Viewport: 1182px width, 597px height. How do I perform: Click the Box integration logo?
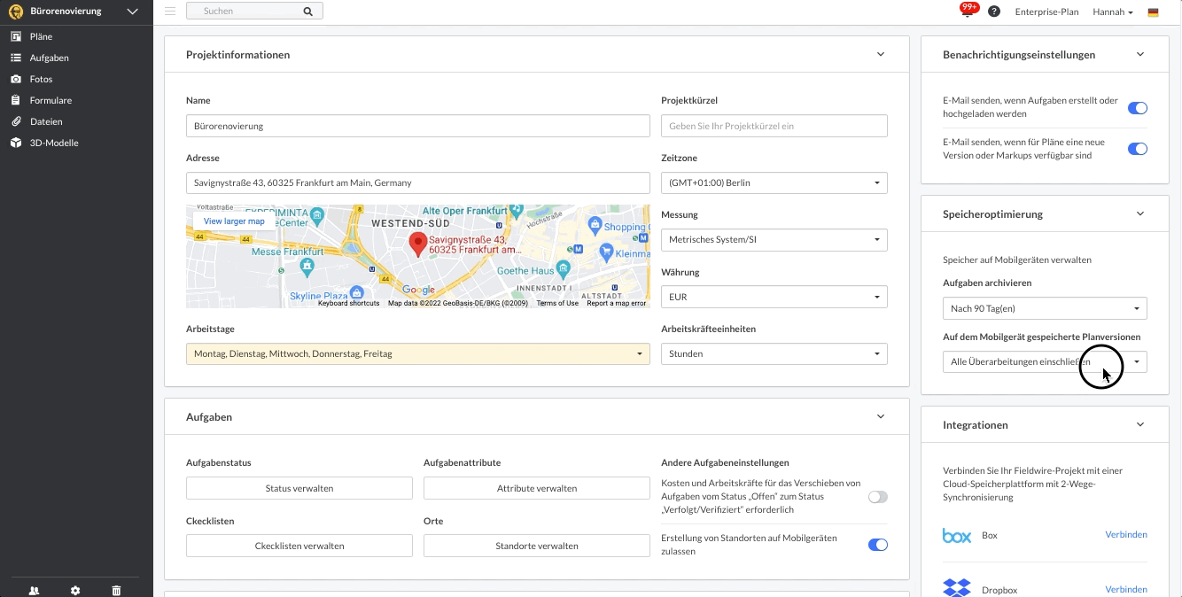pyautogui.click(x=957, y=535)
